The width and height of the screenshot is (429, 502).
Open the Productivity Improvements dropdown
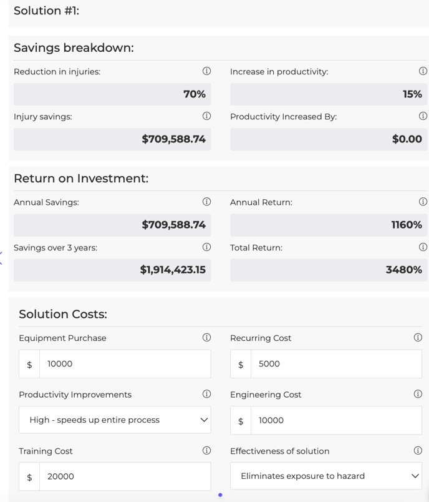[x=115, y=420]
